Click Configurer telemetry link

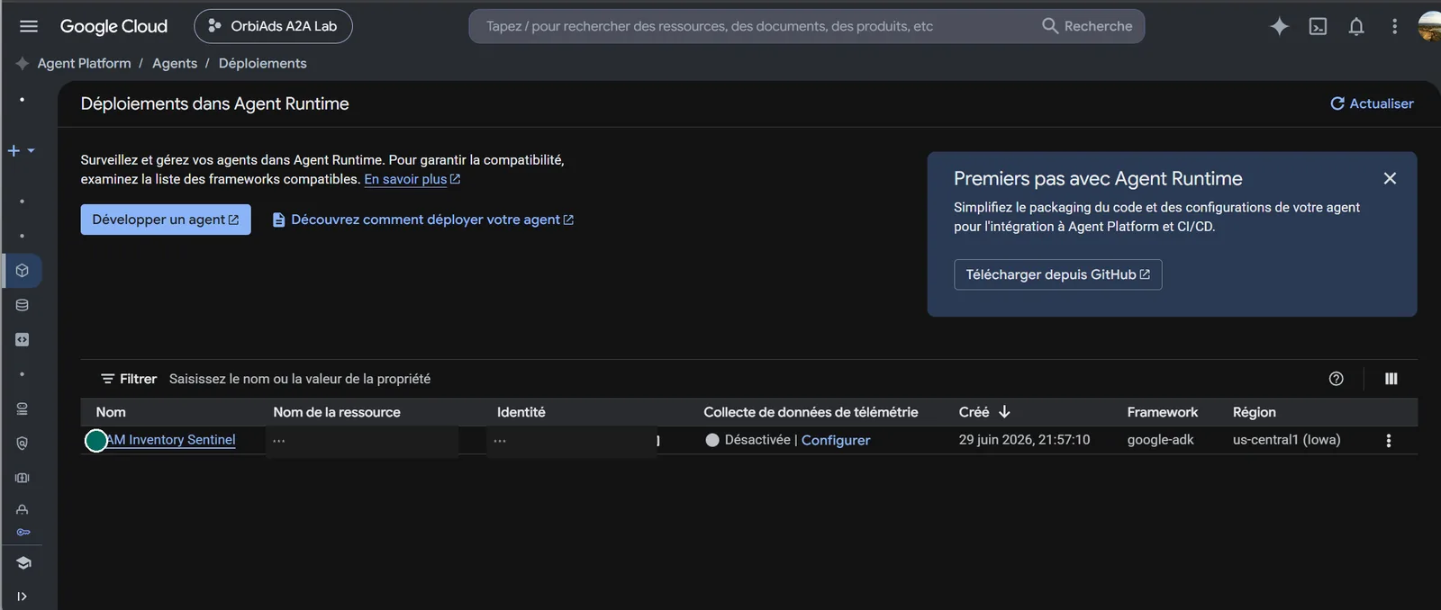pyautogui.click(x=836, y=440)
